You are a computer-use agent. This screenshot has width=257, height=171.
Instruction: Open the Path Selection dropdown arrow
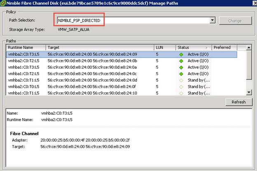pos(213,21)
